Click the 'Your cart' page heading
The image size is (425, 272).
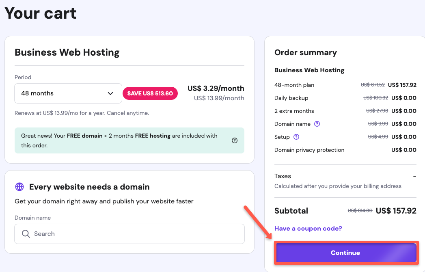[x=41, y=13]
